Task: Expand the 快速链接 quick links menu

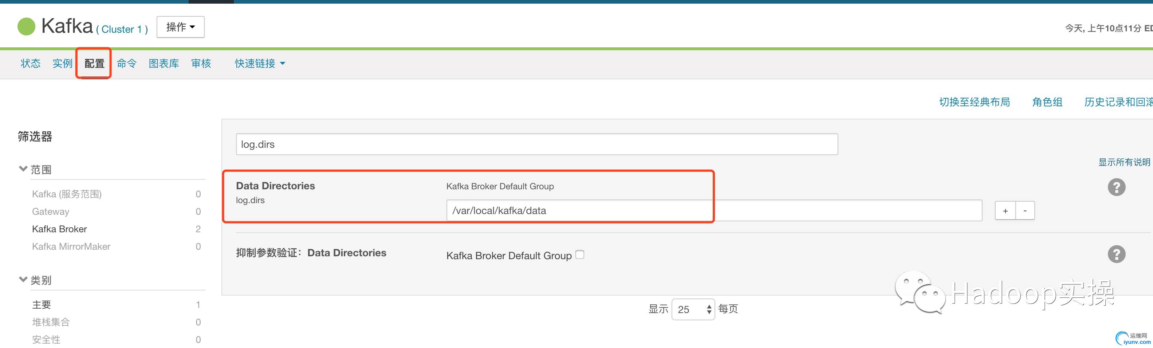Action: (260, 63)
